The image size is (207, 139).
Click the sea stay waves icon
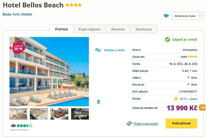click(x=98, y=50)
